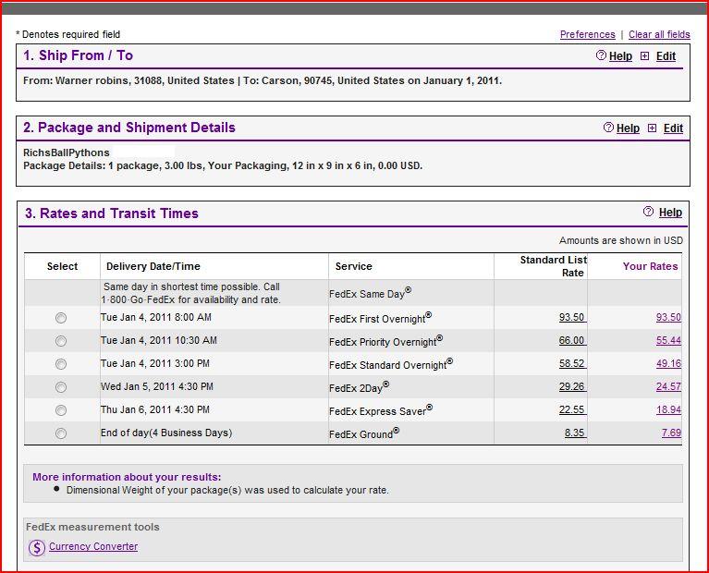Click the FedEx Same Day service text
Screen dimensions: 709x573
(370, 293)
